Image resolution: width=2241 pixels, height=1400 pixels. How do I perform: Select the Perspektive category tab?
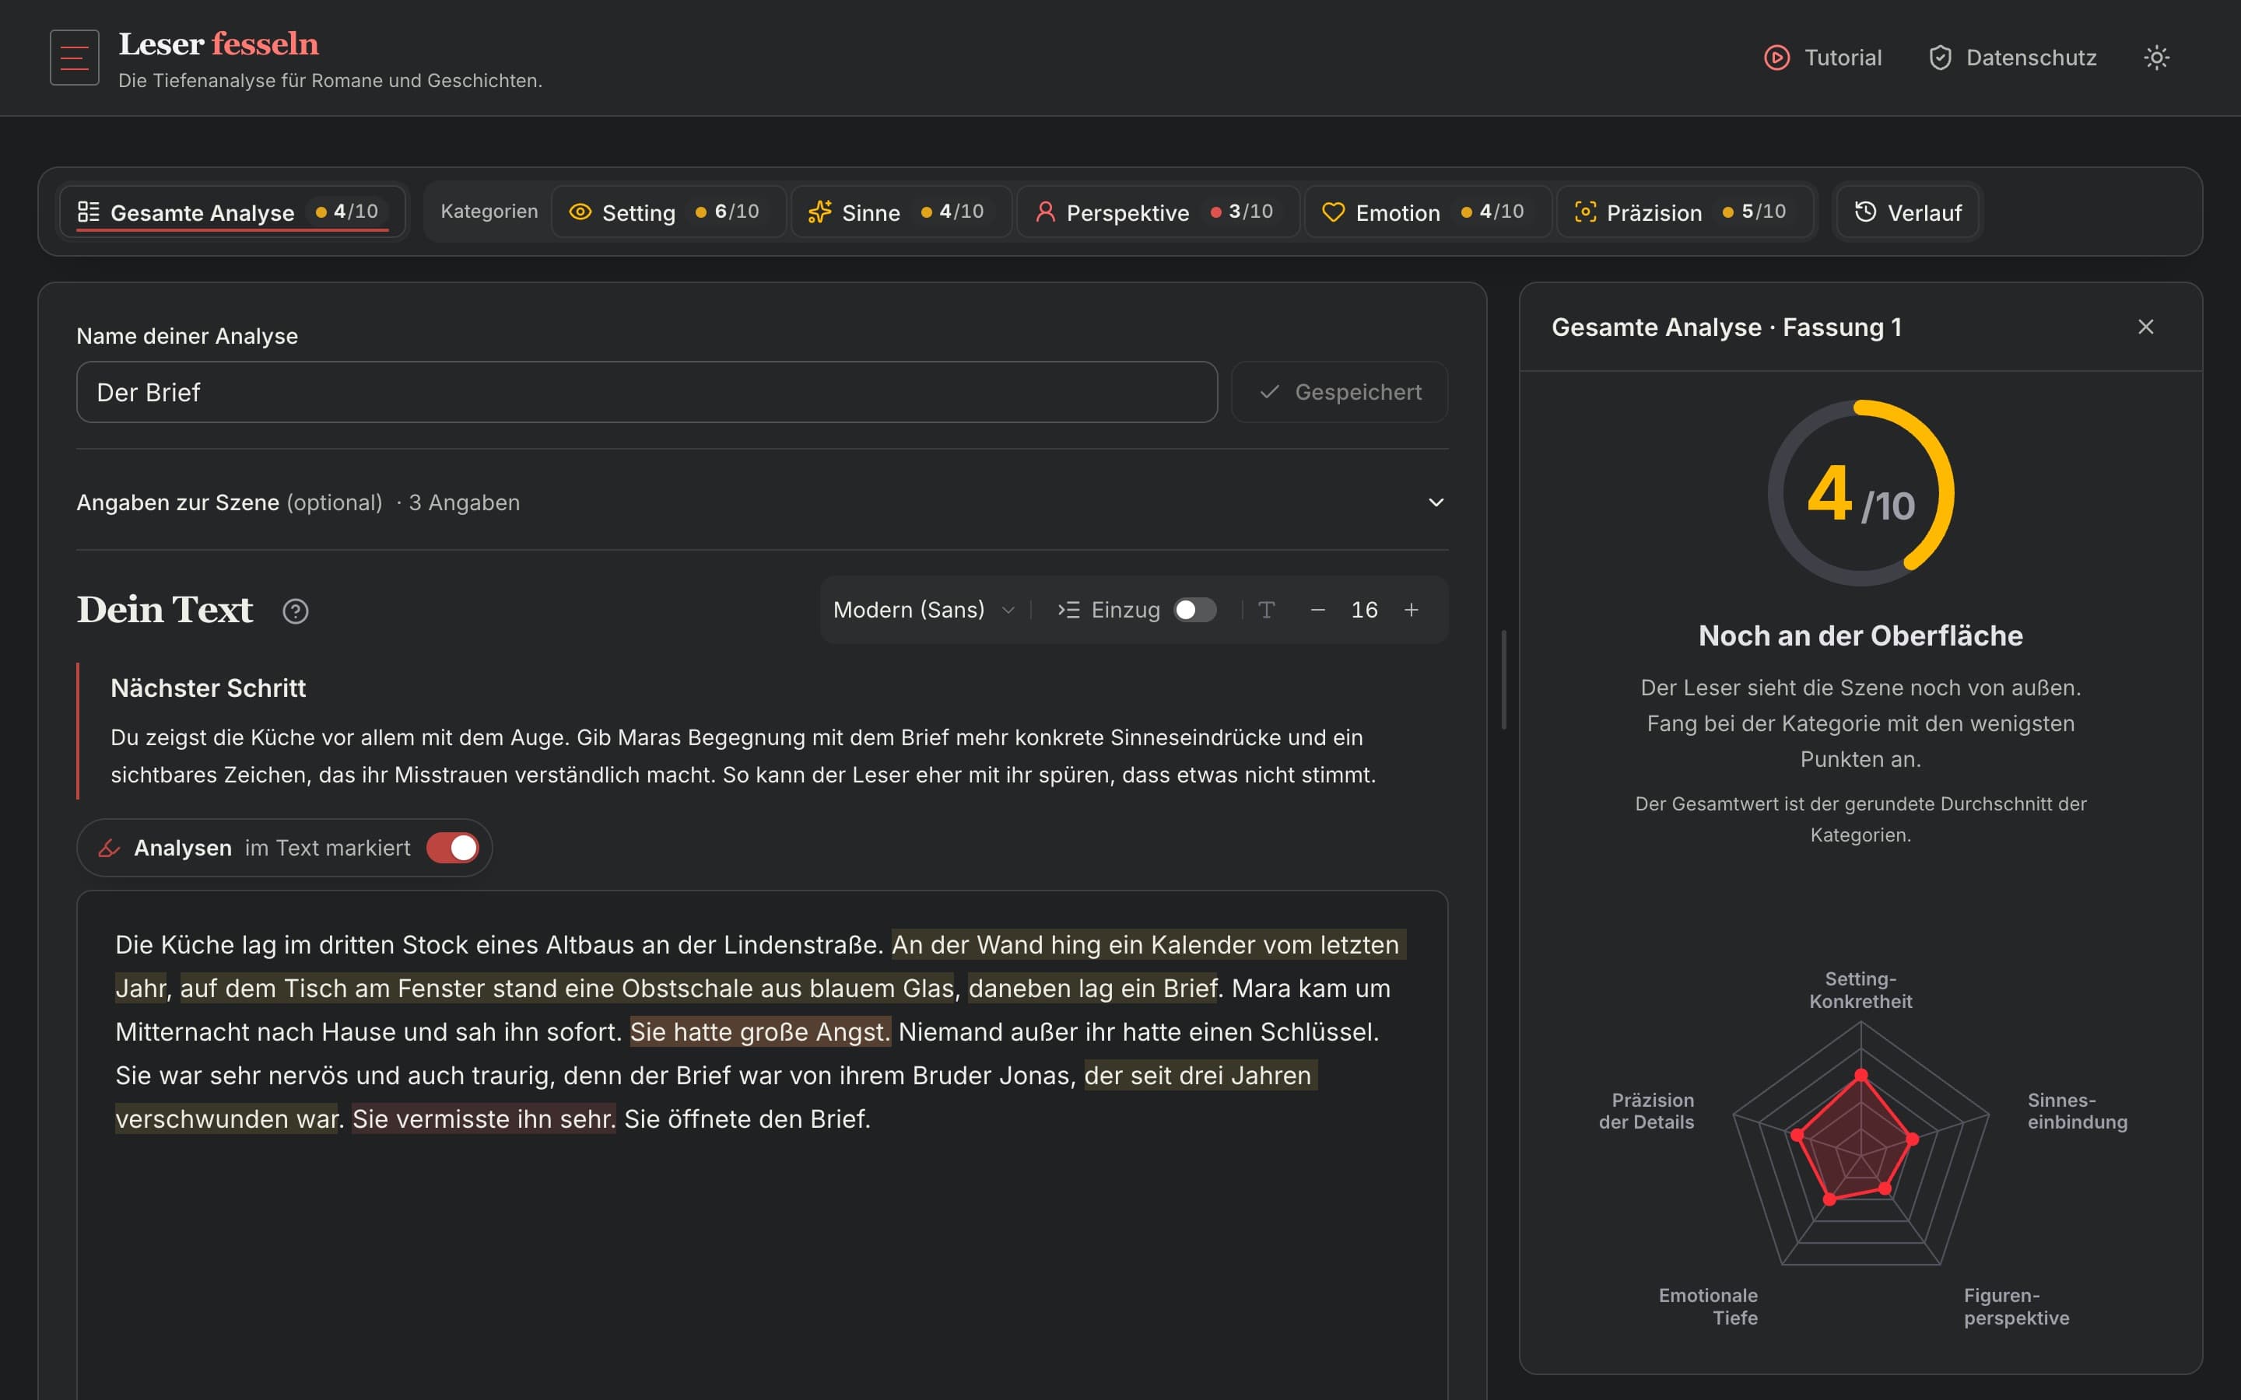pos(1158,212)
